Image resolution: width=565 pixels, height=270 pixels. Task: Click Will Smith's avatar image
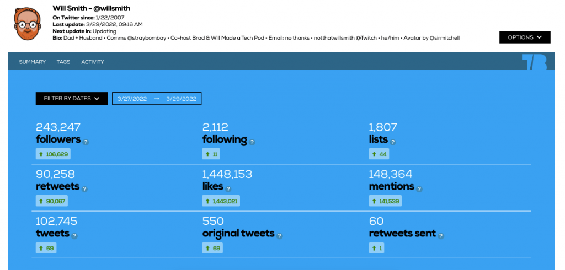(x=28, y=24)
